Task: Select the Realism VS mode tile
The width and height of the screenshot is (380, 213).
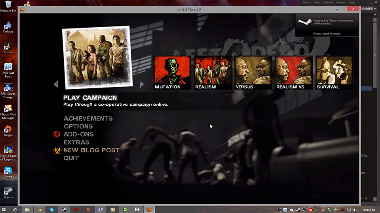Action: [x=294, y=73]
